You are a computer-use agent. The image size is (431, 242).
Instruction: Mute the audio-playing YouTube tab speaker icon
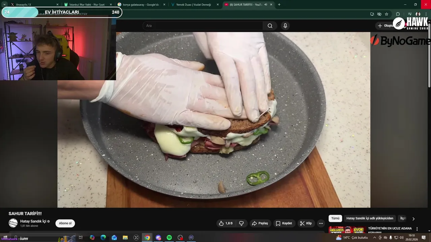click(x=266, y=5)
